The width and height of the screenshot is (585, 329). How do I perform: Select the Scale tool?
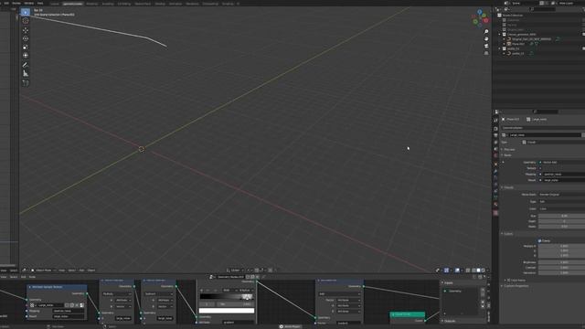[x=26, y=47]
